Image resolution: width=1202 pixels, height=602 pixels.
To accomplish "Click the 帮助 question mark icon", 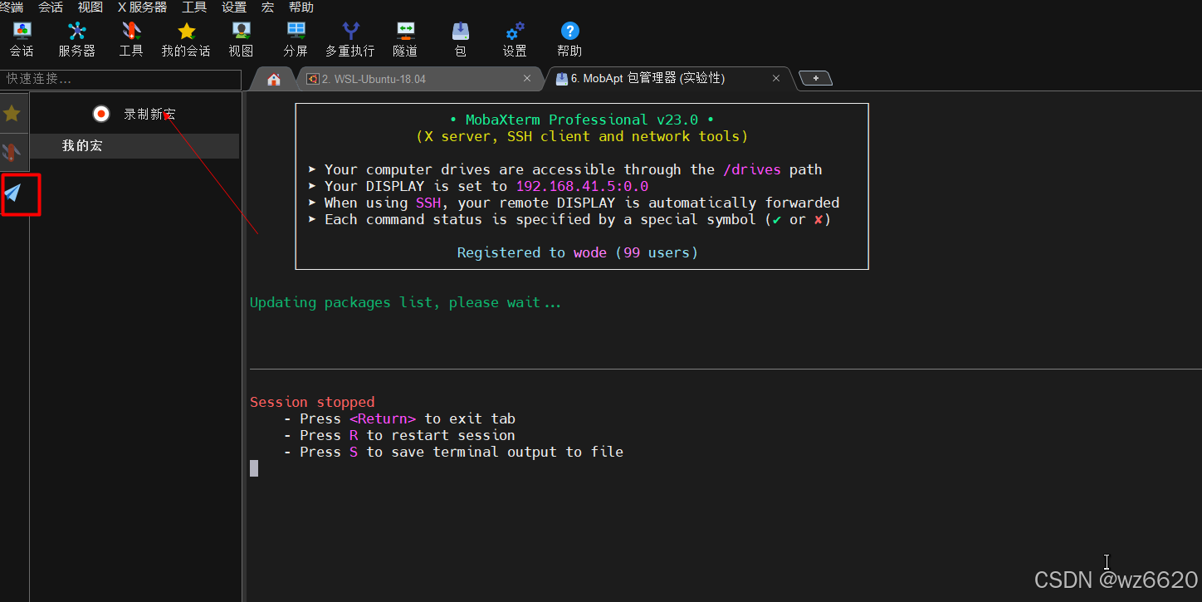I will 569,31.
